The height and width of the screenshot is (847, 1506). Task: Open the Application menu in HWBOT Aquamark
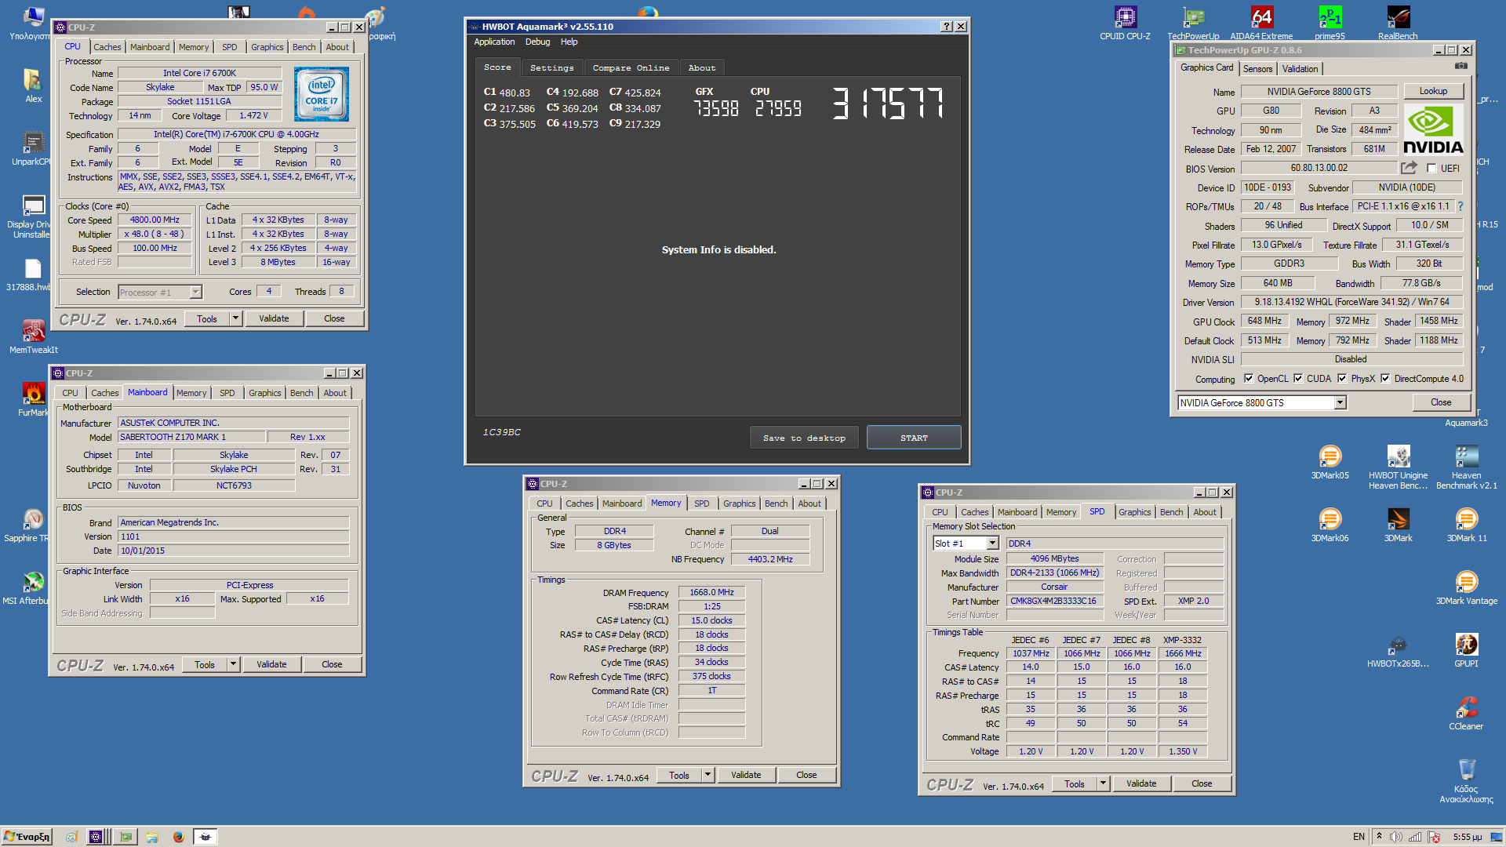[494, 42]
